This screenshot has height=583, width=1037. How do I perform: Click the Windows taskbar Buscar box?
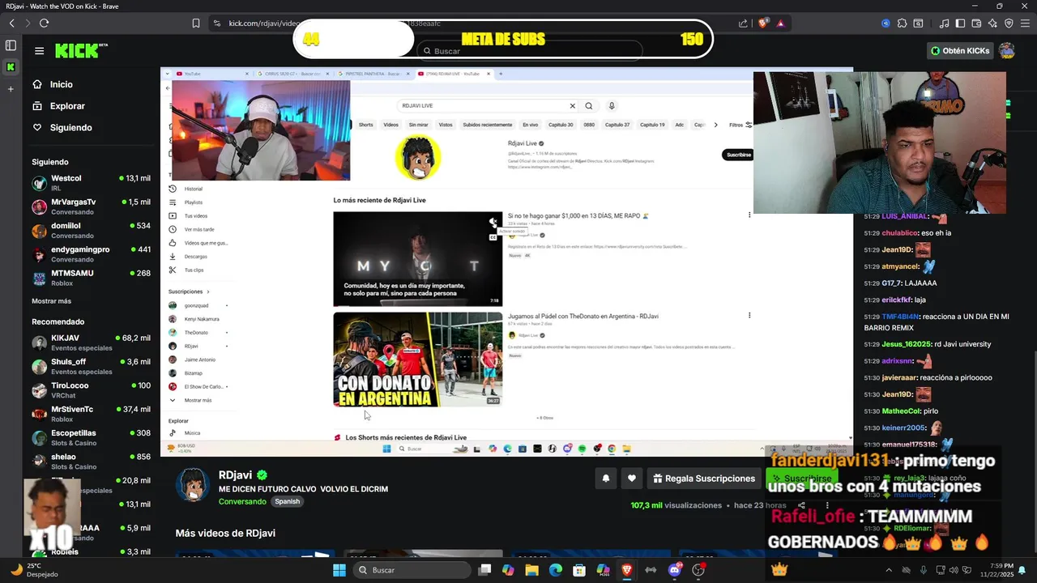pyautogui.click(x=412, y=570)
